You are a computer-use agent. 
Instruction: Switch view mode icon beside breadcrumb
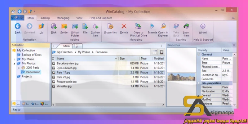point(154,52)
